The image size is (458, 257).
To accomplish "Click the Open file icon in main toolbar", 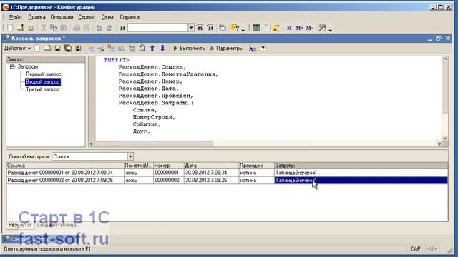I will coord(21,28).
